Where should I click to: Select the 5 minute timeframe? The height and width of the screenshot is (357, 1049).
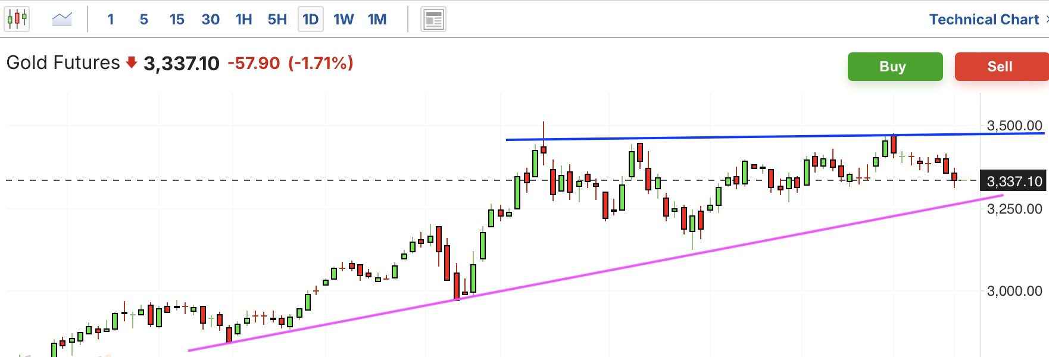tap(144, 20)
